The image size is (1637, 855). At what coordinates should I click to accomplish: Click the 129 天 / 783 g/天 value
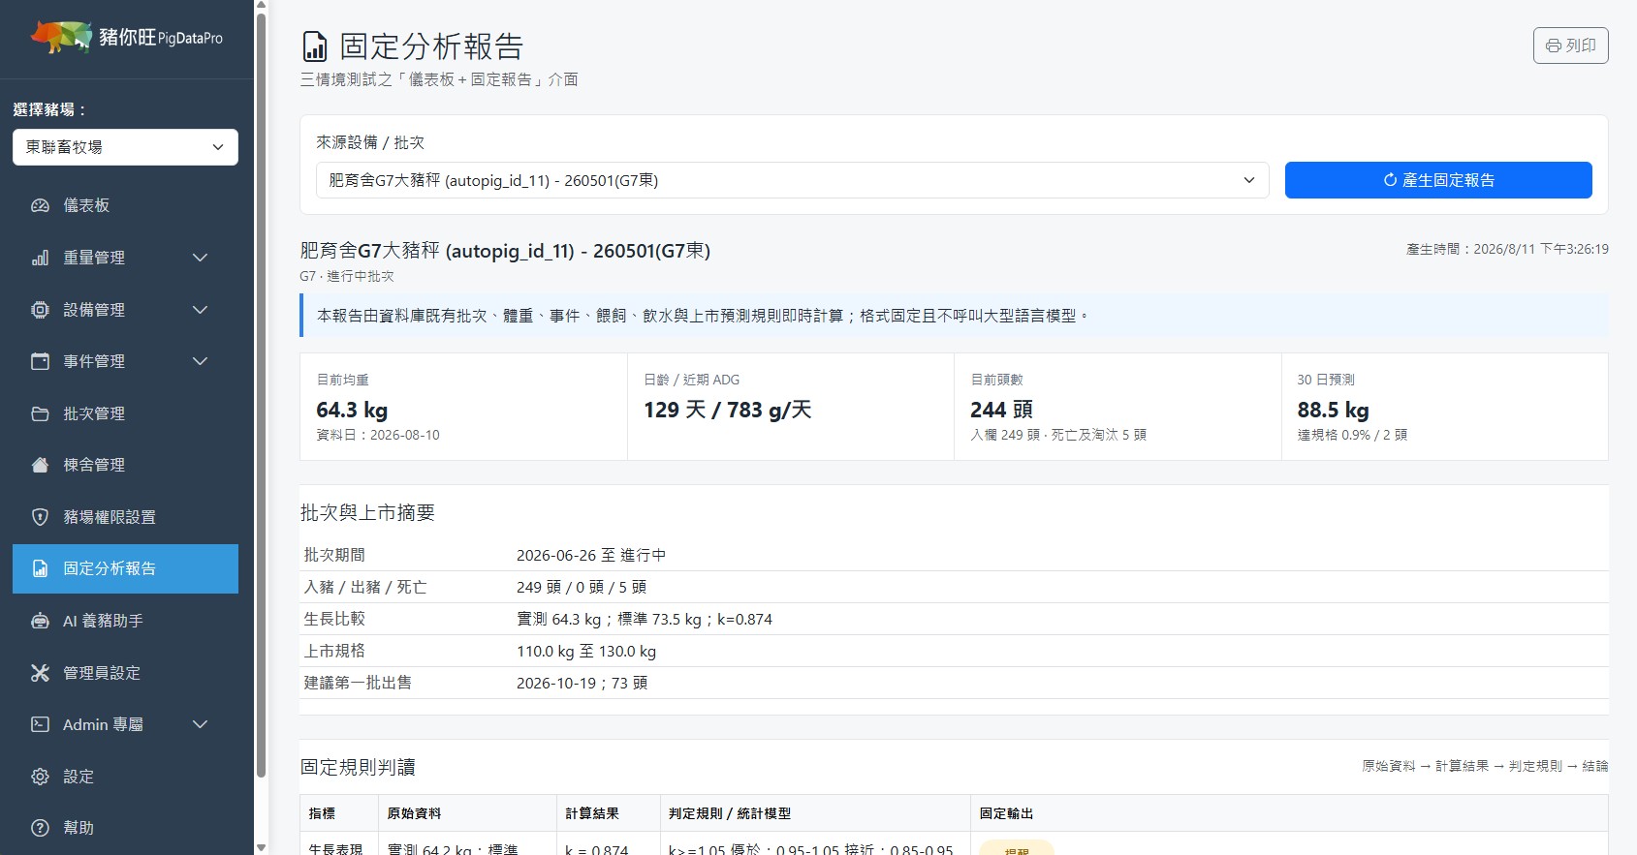pos(727,410)
